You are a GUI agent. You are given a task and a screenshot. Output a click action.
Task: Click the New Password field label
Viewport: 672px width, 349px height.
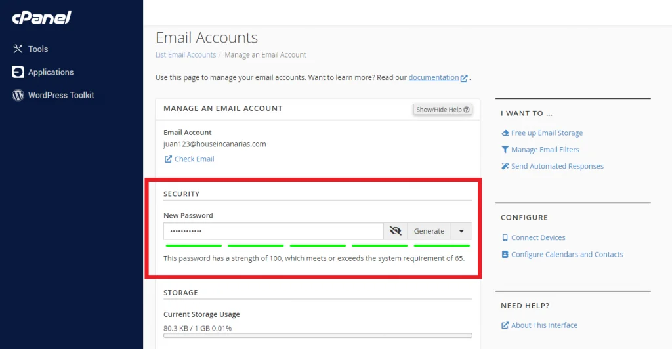tap(188, 215)
